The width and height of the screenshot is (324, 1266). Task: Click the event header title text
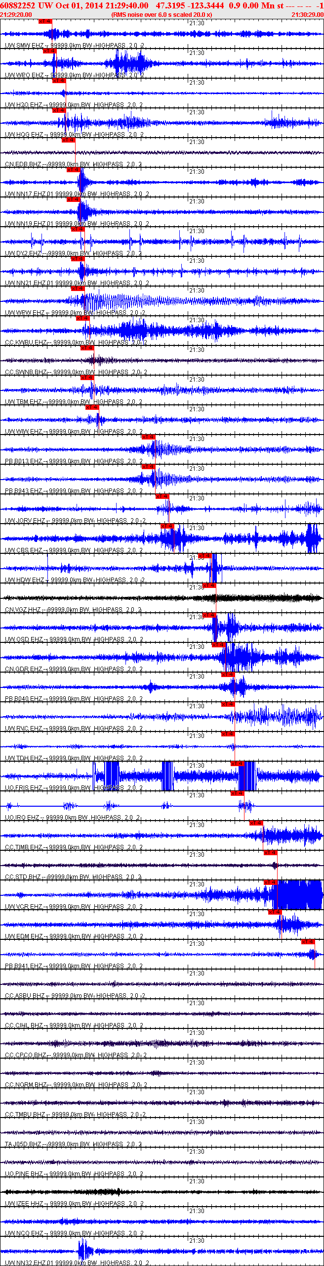pyautogui.click(x=142, y=5)
